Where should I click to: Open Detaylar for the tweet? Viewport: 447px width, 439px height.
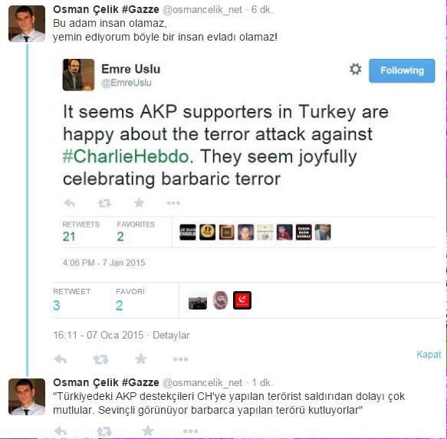(x=171, y=335)
